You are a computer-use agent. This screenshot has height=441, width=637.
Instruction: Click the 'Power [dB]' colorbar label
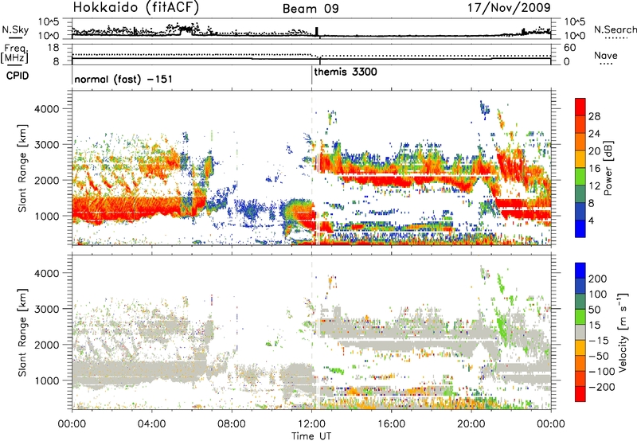point(608,168)
